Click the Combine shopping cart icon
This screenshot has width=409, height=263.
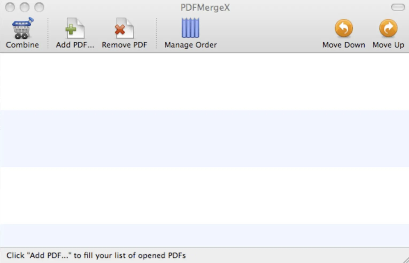(22, 28)
